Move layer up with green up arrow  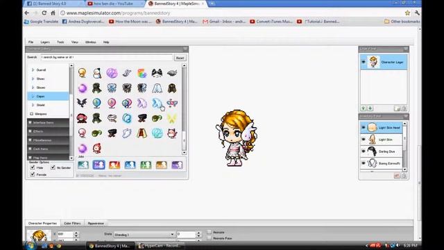coord(364,108)
